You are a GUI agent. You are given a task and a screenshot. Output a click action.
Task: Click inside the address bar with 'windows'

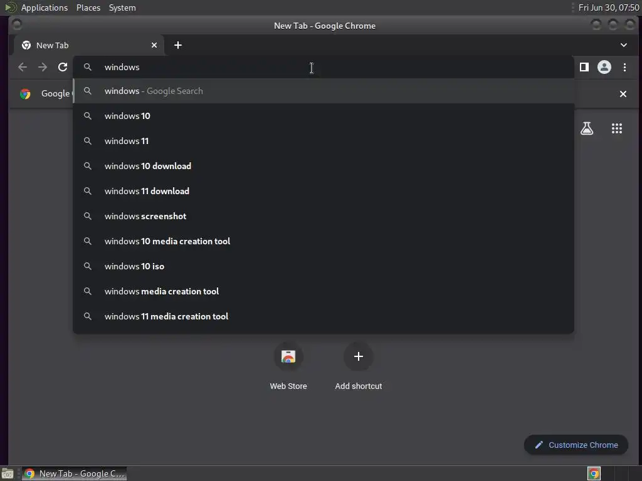point(324,67)
